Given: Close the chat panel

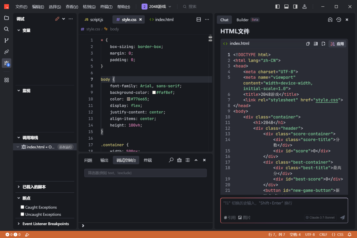Looking at the screenshot, I should 347,20.
